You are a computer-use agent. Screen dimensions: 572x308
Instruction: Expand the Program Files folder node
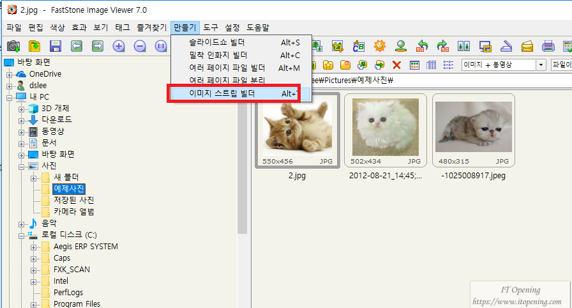tap(34, 304)
